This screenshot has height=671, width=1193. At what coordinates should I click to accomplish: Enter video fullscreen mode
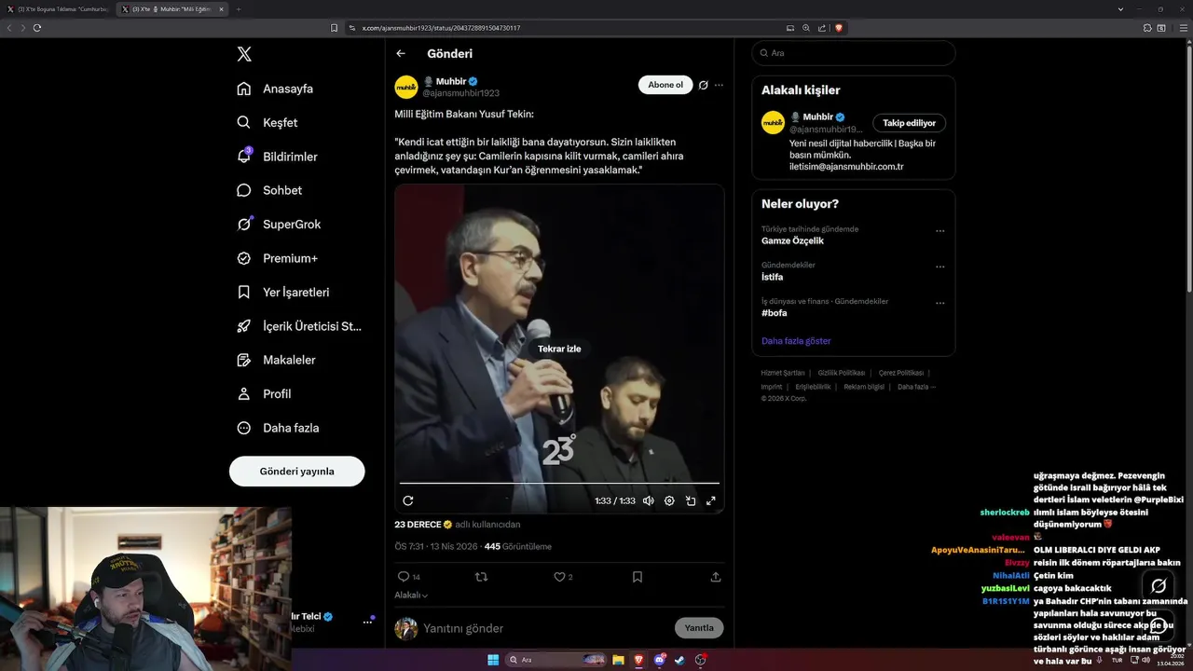click(x=711, y=500)
